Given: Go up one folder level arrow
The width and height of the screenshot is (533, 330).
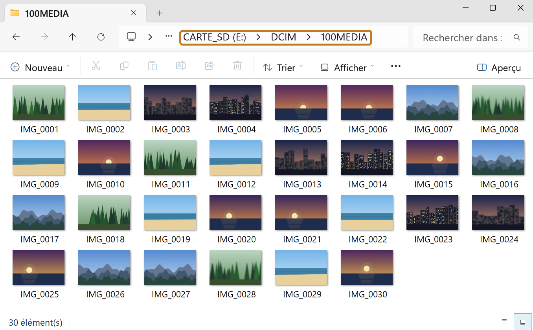Looking at the screenshot, I should 72,37.
